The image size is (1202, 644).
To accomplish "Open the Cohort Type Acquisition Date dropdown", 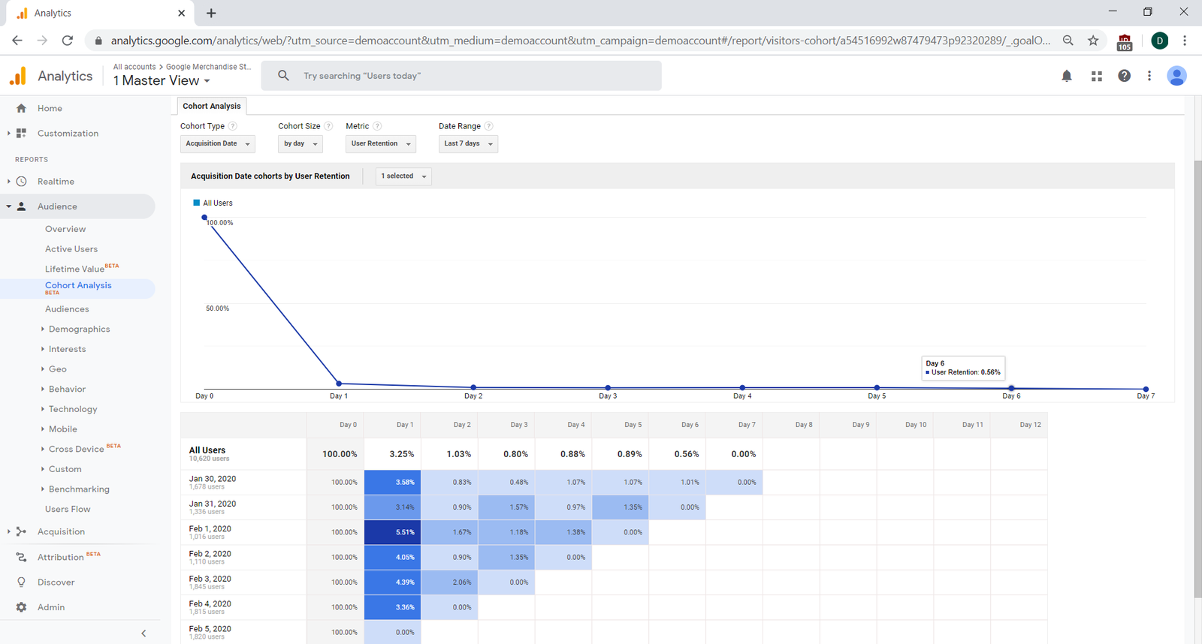I will (217, 144).
